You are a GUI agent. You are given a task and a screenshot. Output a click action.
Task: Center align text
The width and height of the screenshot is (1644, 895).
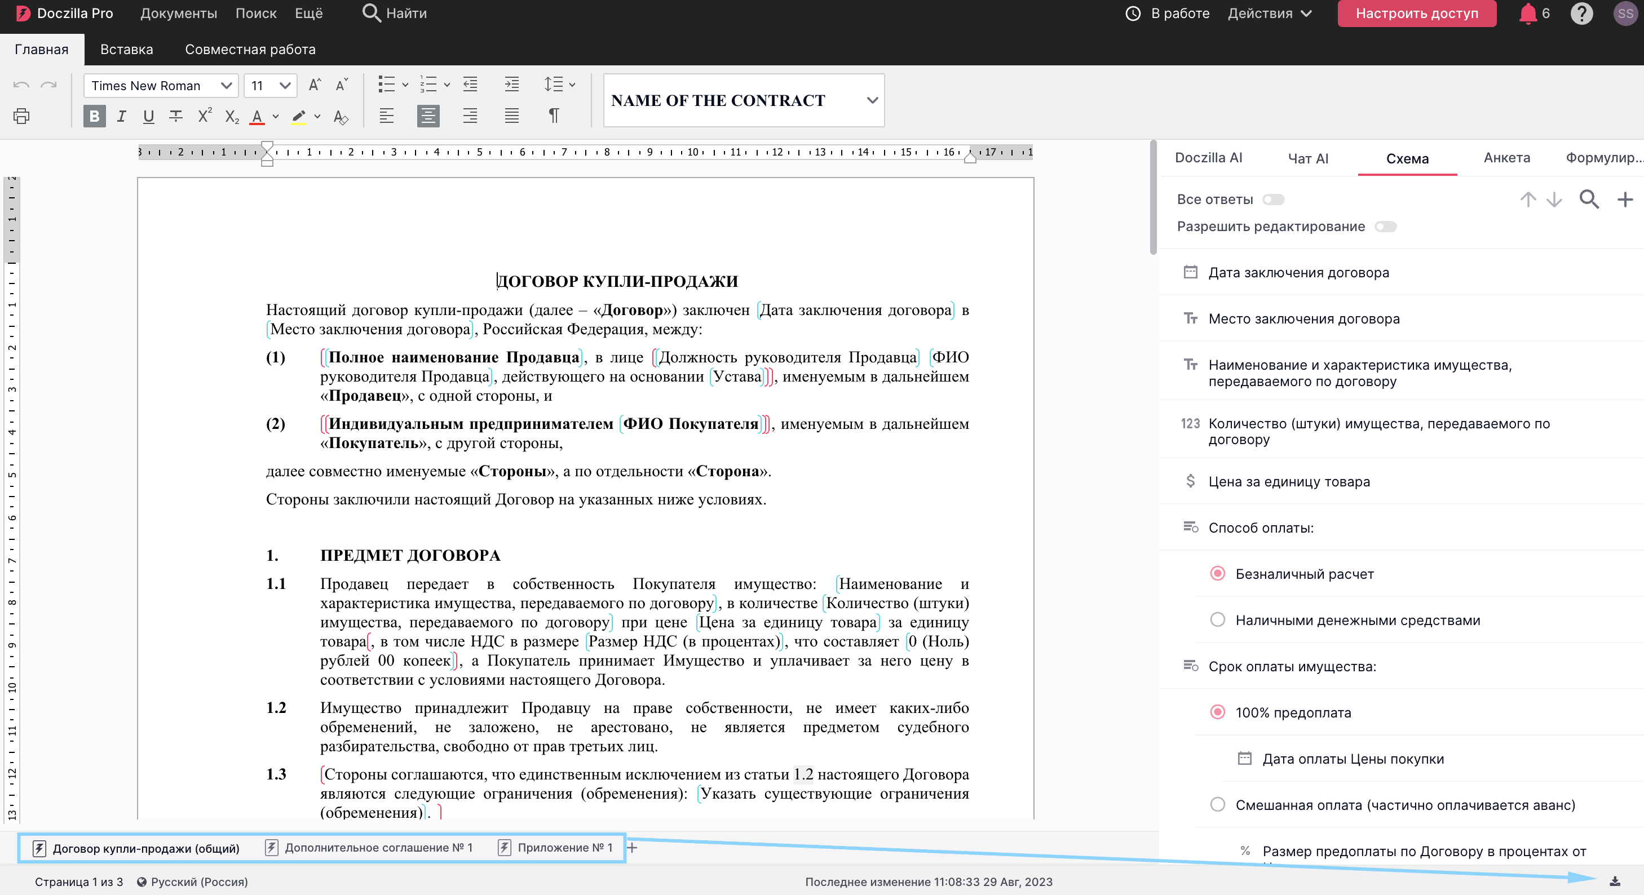[428, 116]
